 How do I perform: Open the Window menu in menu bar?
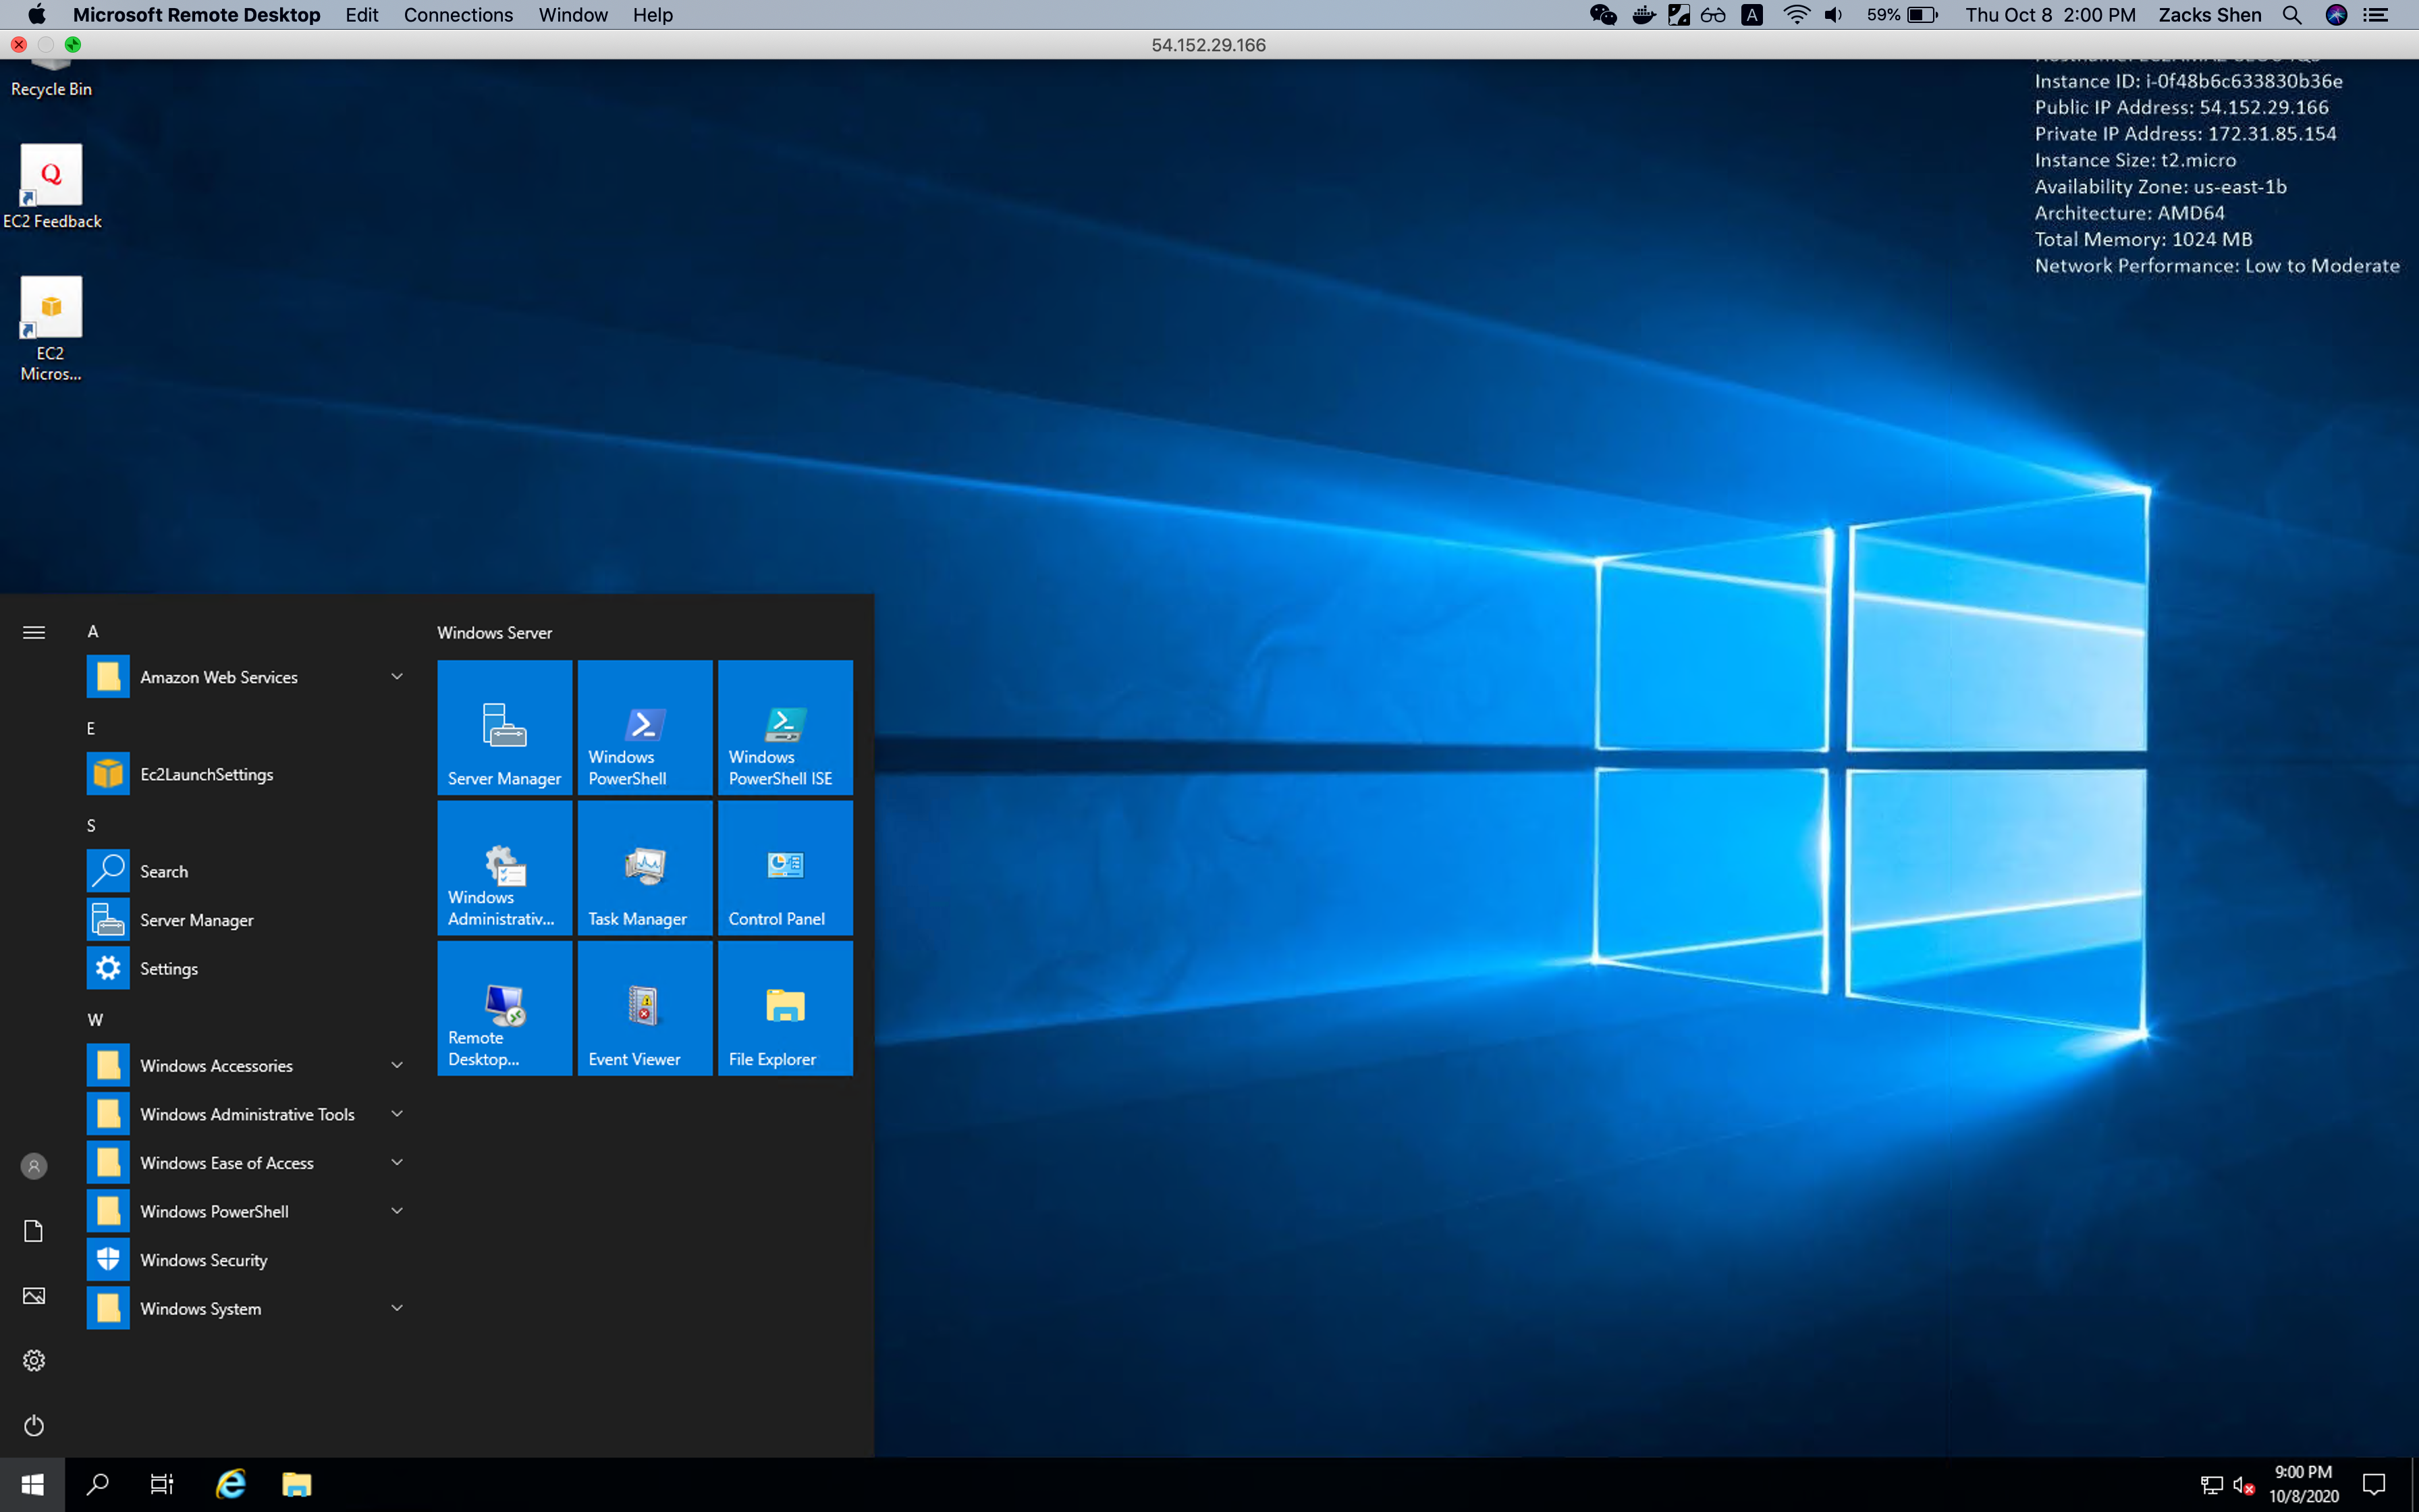[573, 15]
